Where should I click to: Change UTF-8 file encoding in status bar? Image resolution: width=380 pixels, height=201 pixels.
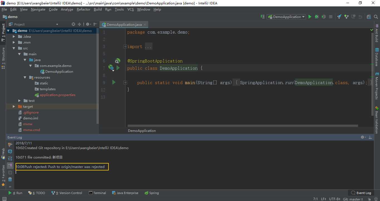[334, 199]
